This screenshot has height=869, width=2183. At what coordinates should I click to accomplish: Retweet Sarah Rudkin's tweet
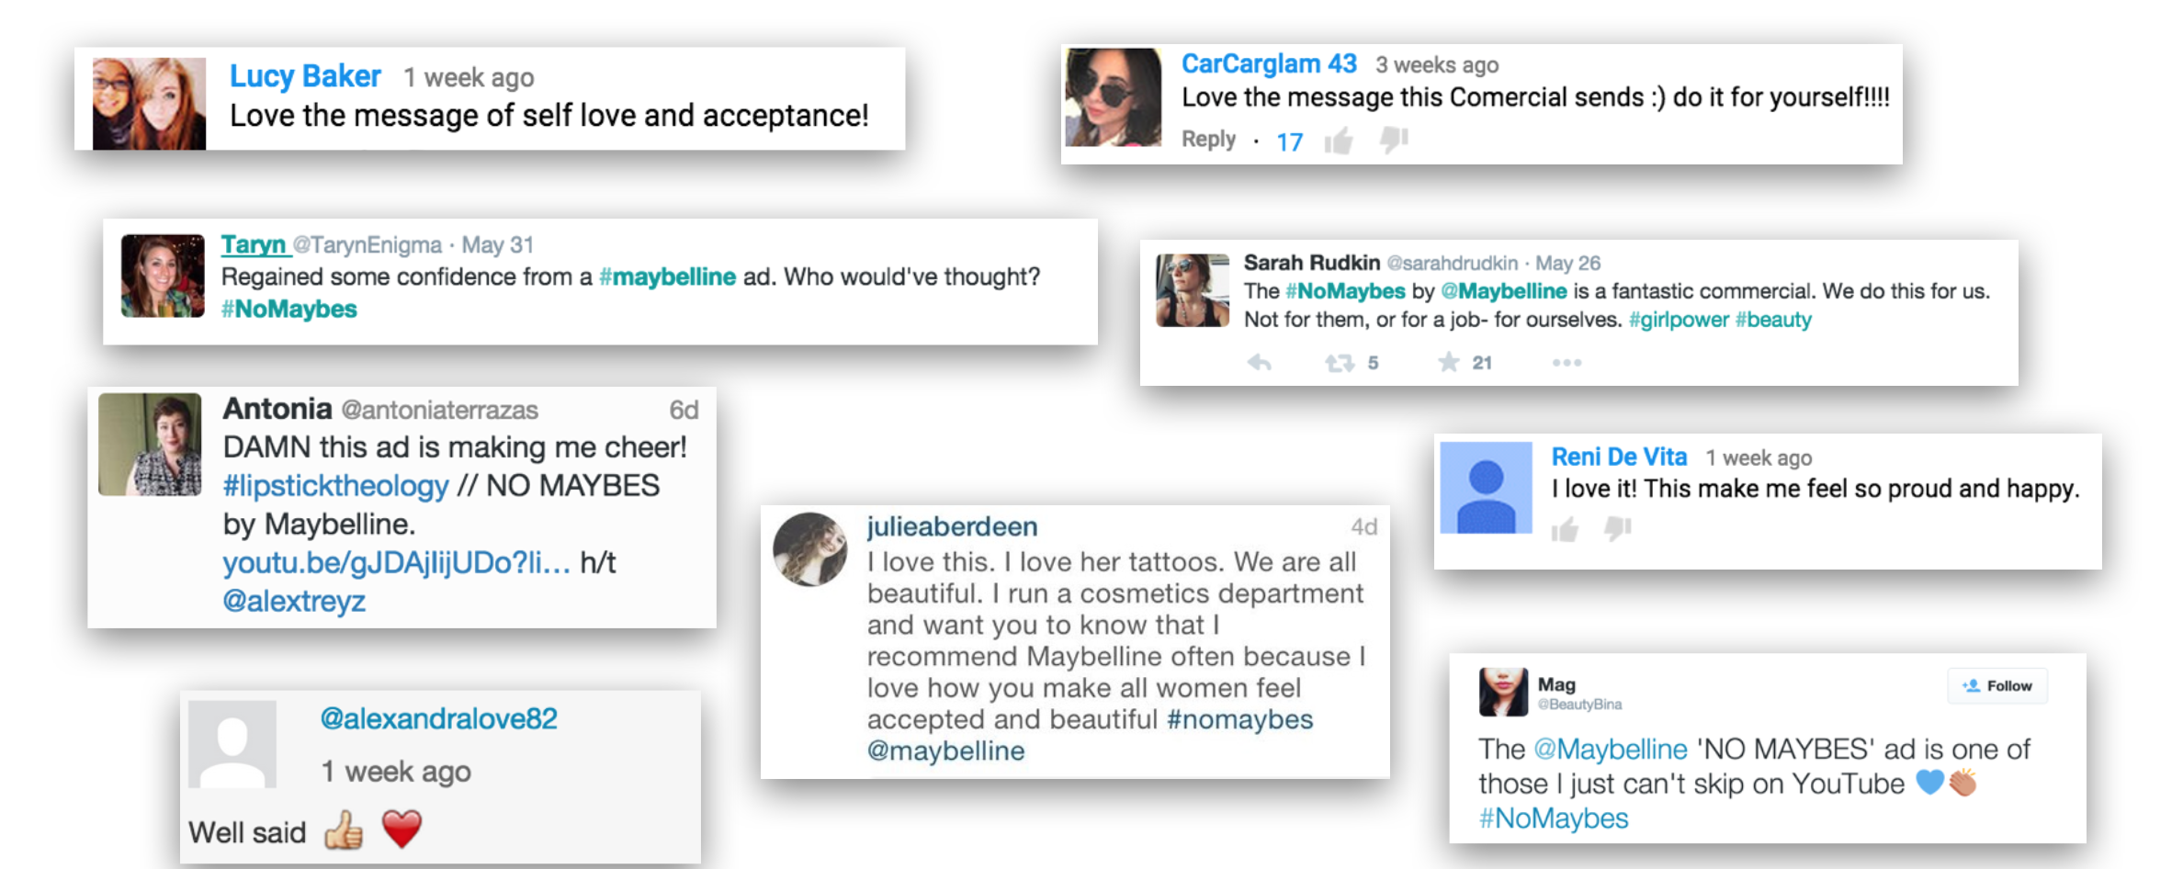(x=1340, y=363)
